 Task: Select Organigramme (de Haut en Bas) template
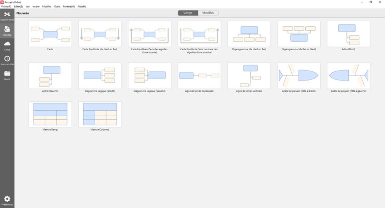point(249,34)
